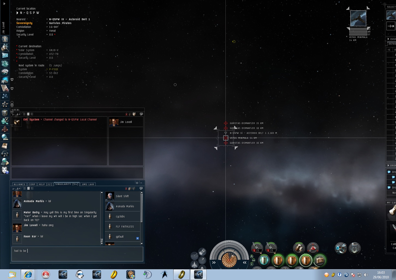Viewport: 396px width, 280px height.
Task: Open Local channel menu chat-bubble icon
Action: [141, 114]
